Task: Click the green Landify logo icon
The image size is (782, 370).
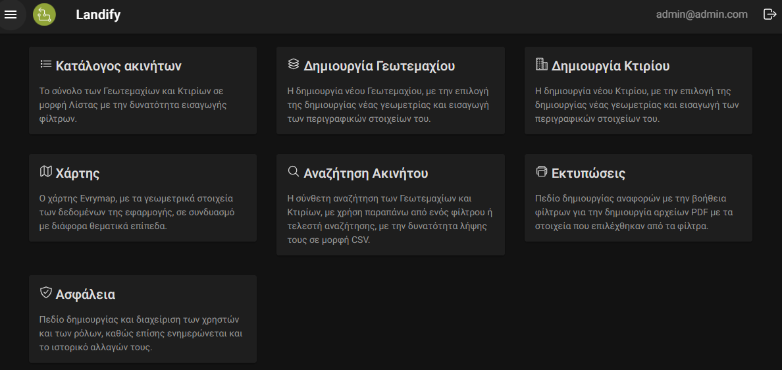Action: point(44,14)
